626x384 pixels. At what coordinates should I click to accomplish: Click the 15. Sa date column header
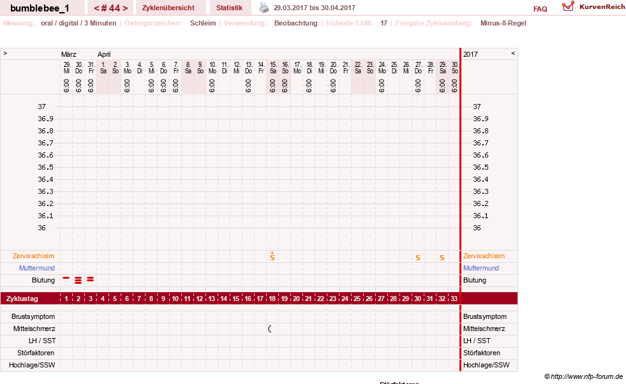point(273,68)
